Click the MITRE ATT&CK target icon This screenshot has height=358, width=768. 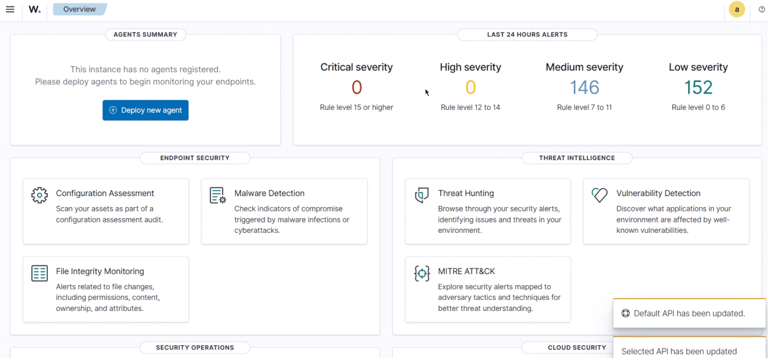(422, 273)
